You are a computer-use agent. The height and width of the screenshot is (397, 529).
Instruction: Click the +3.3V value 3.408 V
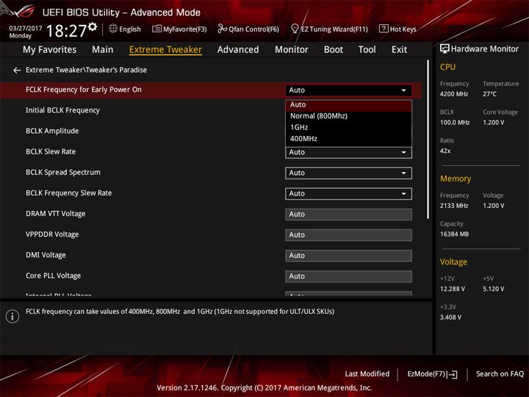tap(450, 318)
